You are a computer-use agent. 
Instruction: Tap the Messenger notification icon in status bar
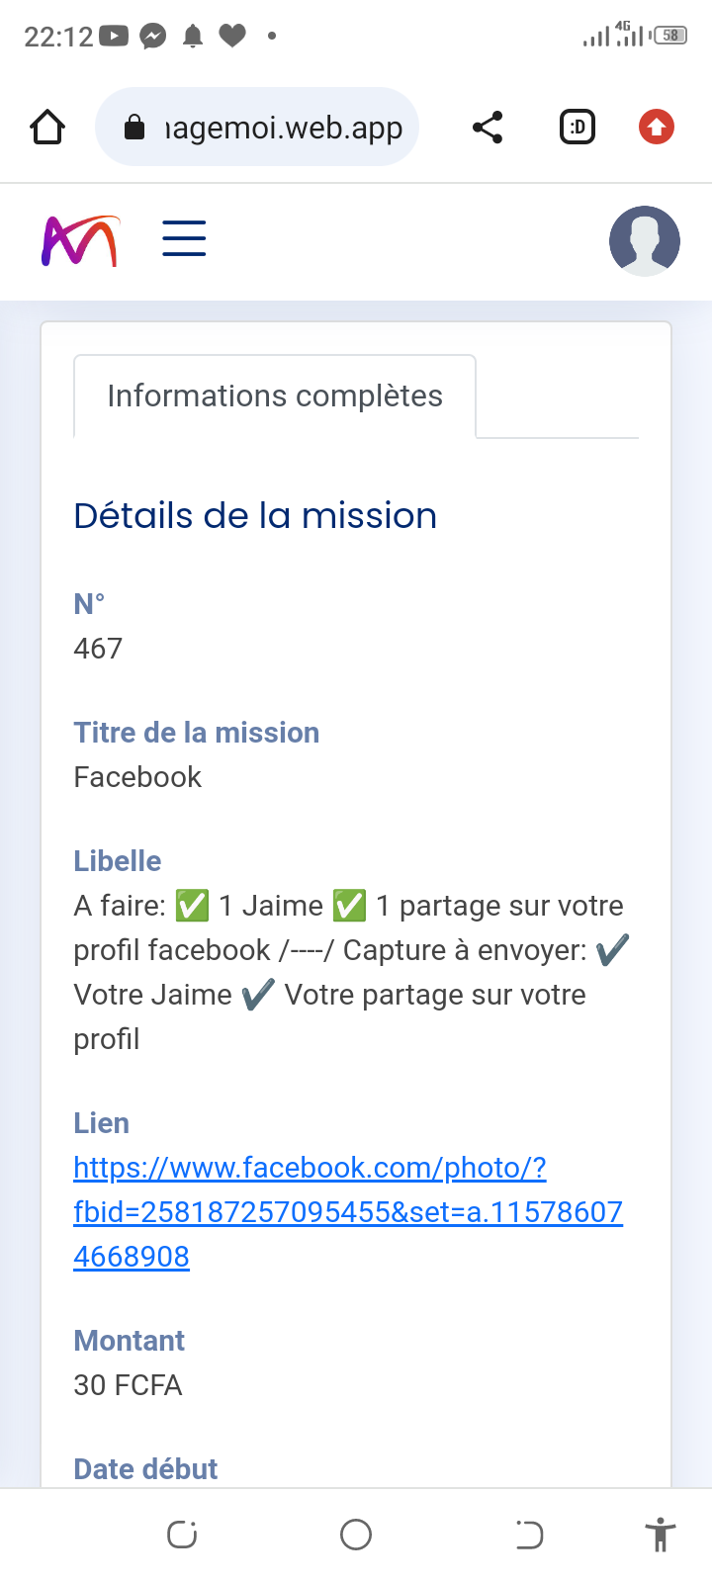(153, 37)
